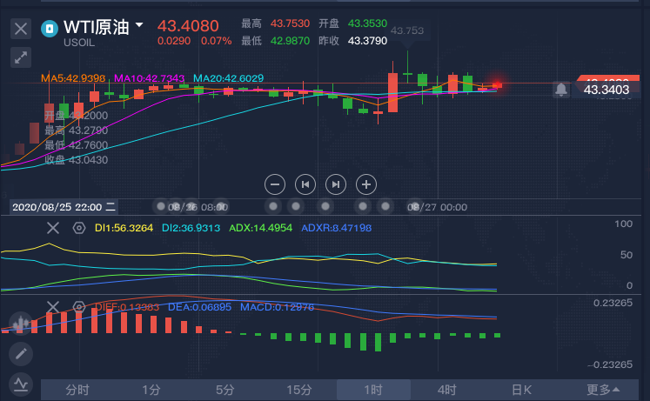650x401 pixels.
Task: Open the price alert bell icon
Action: click(x=561, y=89)
